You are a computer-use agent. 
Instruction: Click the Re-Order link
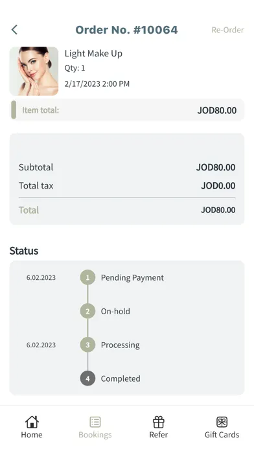227,30
